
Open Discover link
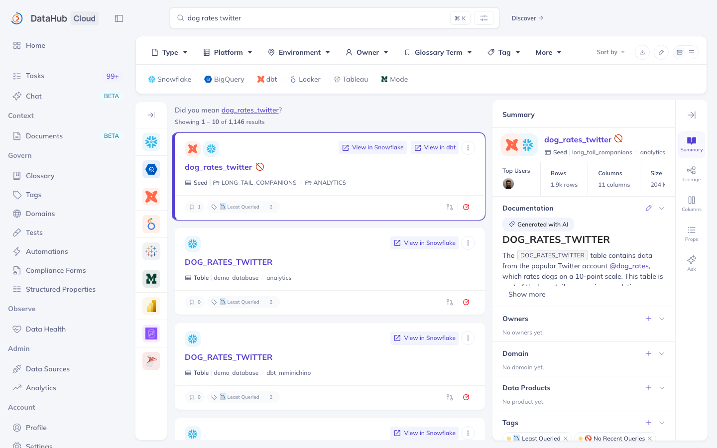tap(527, 18)
